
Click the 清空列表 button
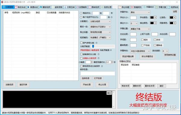coord(23,85)
